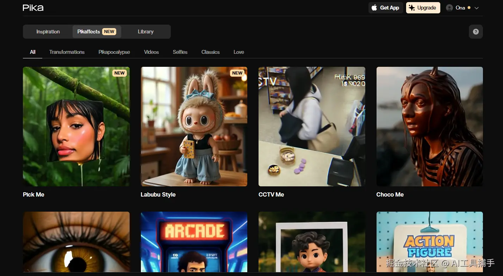Open the eye close-up effect thumbnail
Screen dimensions: 503x276
click(x=76, y=242)
